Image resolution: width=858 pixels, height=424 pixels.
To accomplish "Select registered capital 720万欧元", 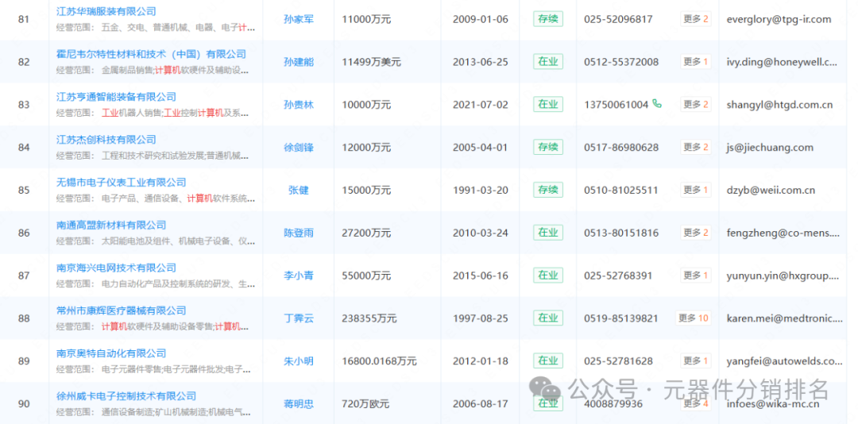I will coord(365,404).
